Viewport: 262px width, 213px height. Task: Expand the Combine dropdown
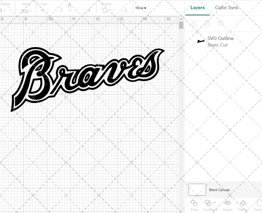point(215,203)
